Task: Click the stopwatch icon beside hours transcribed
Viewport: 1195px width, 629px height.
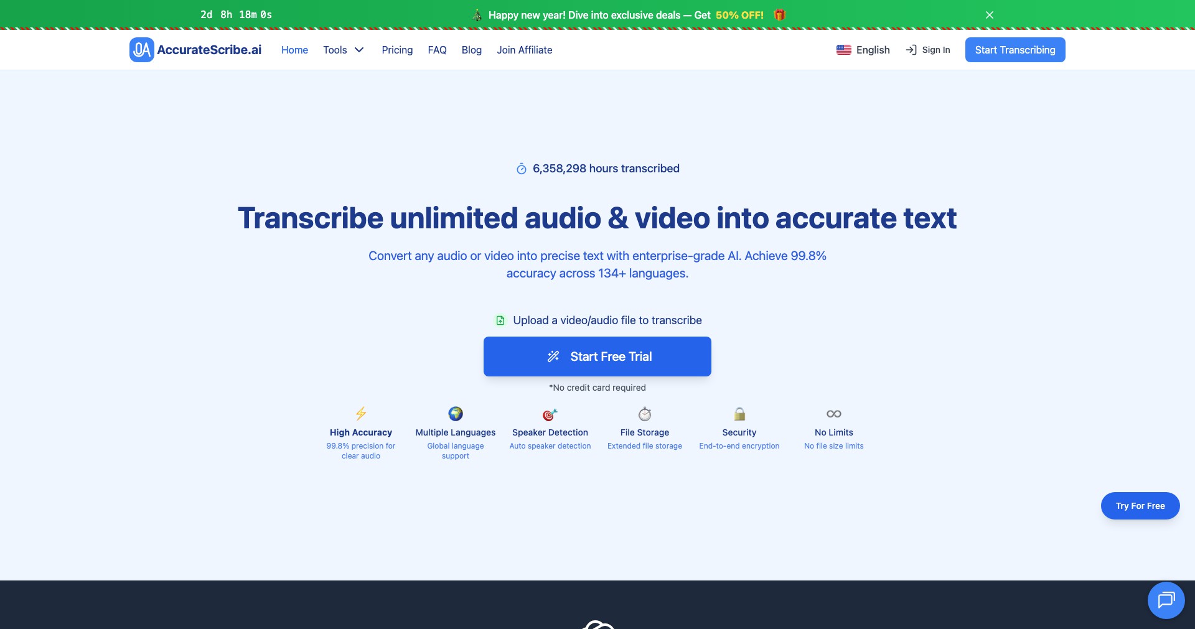Action: (522, 169)
